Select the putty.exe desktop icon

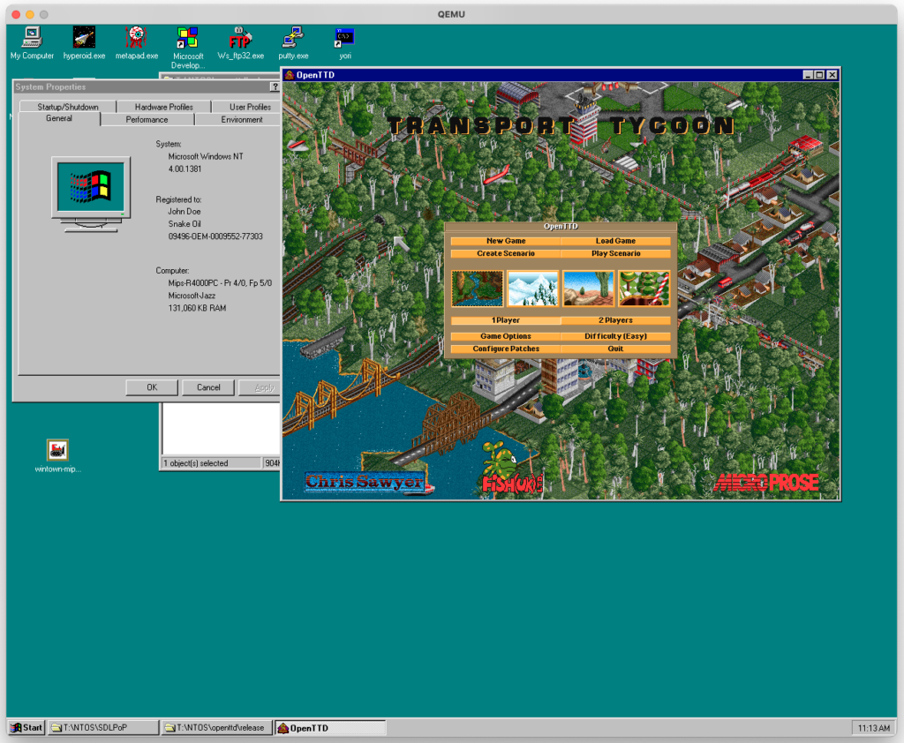[291, 38]
